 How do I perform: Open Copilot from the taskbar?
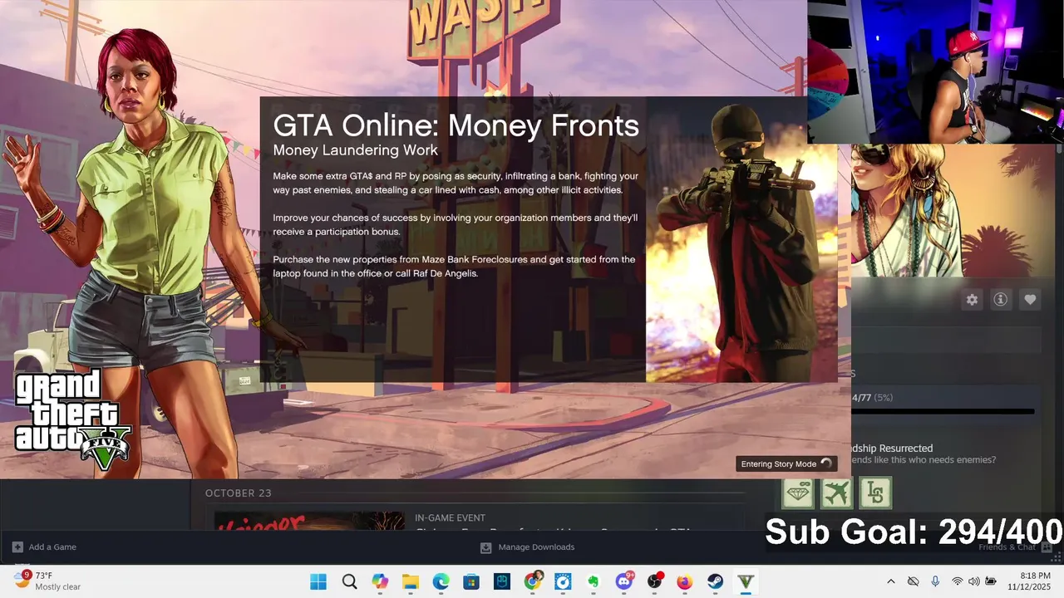380,581
